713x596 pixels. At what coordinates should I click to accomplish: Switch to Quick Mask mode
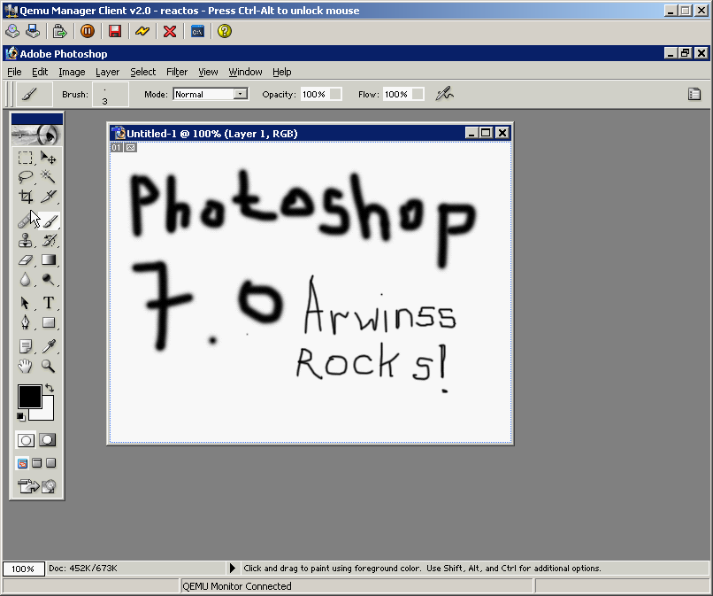click(x=48, y=440)
